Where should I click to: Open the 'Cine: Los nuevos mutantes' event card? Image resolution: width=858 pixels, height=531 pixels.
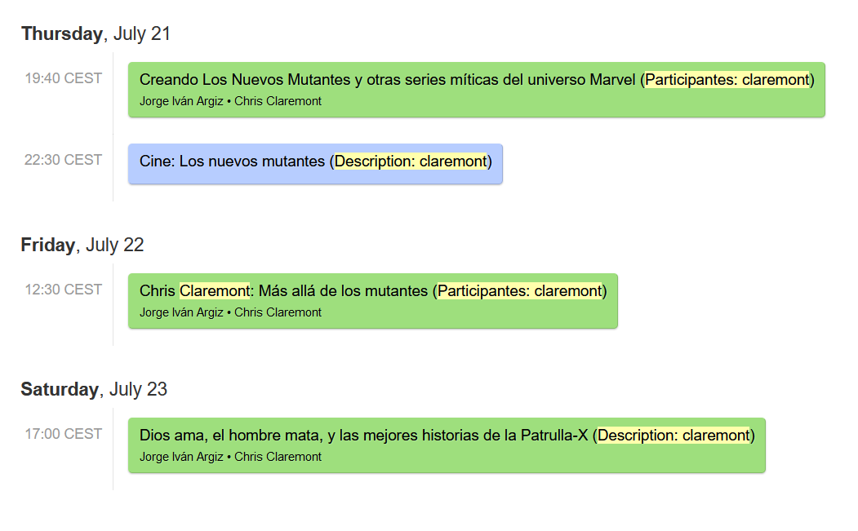point(315,163)
